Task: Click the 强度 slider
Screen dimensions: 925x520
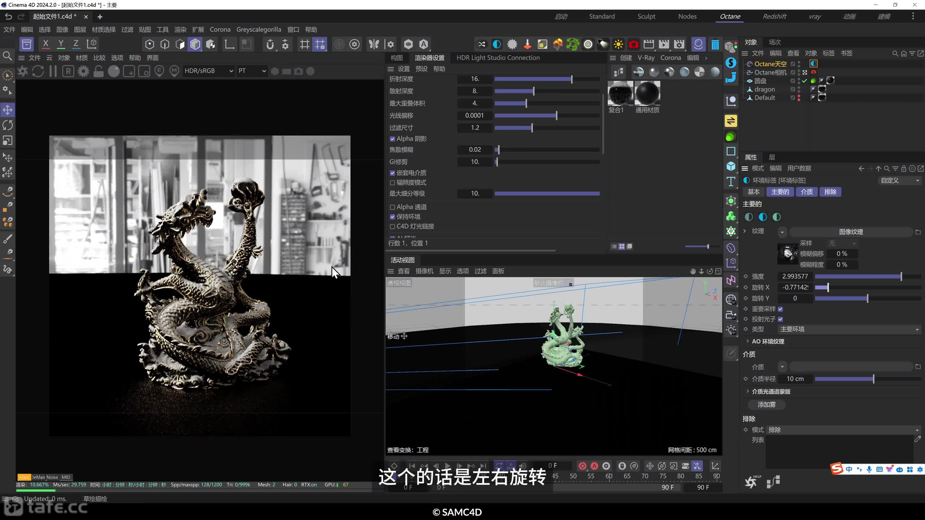Action: point(868,277)
